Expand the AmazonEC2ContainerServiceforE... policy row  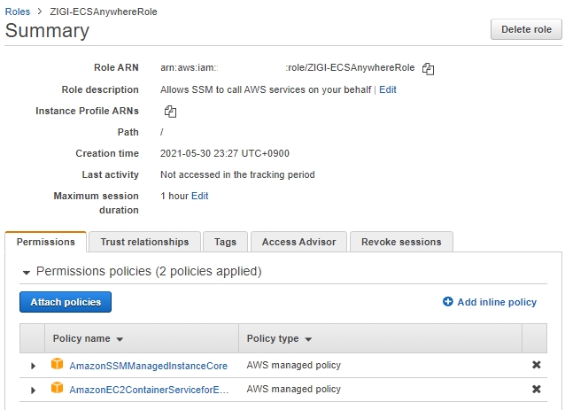pyautogui.click(x=33, y=391)
